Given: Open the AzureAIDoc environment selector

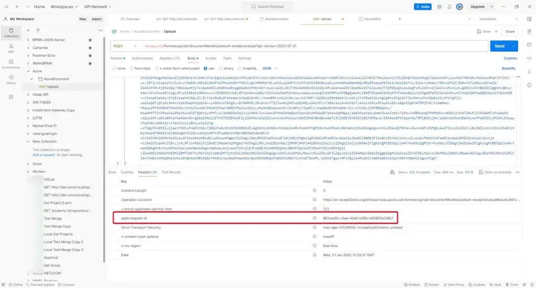Looking at the screenshot, I should pos(498,19).
